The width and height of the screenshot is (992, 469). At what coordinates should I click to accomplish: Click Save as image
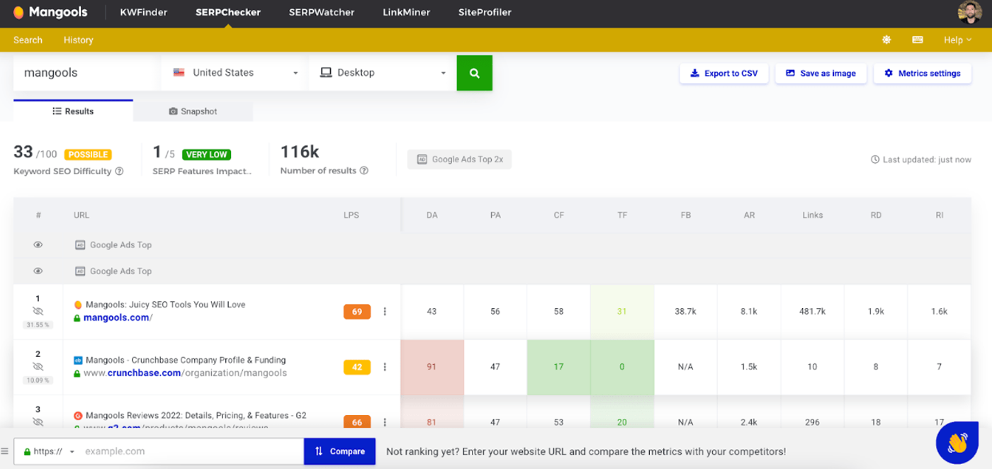coord(821,73)
